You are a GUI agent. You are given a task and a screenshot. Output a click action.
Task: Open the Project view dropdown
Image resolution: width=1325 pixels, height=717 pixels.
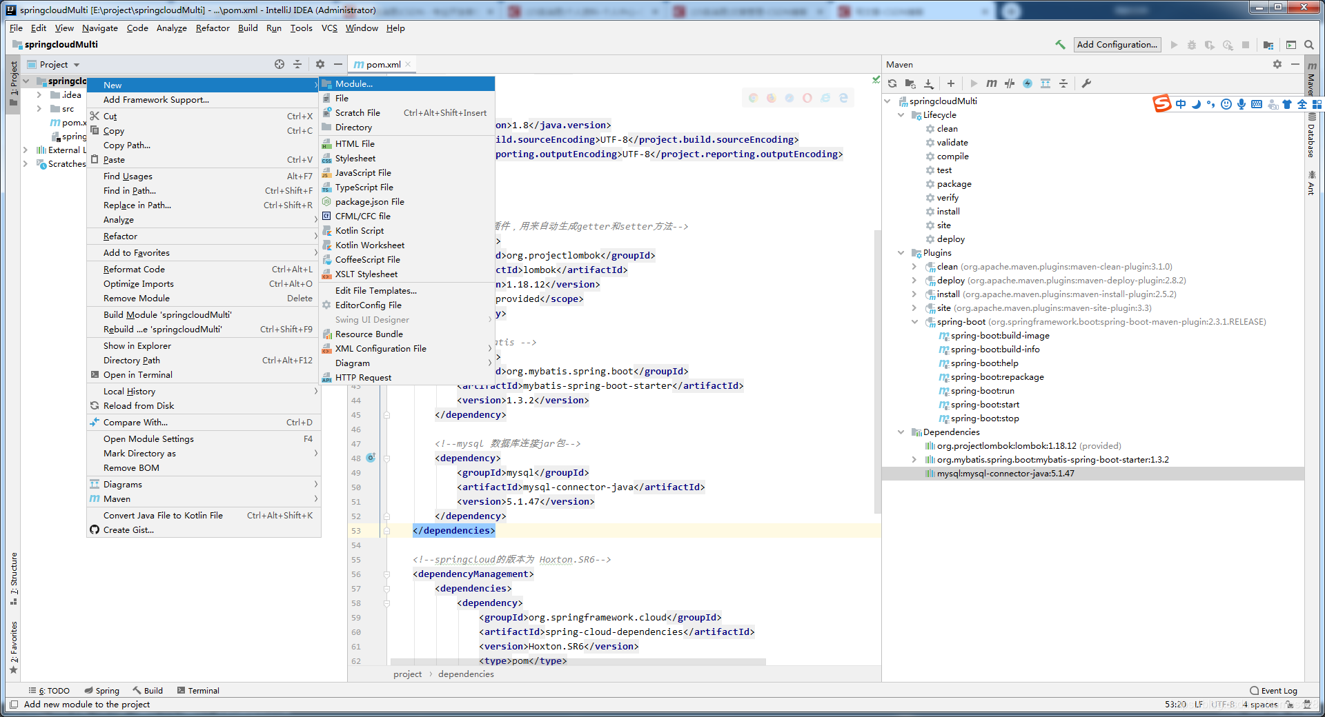point(54,64)
